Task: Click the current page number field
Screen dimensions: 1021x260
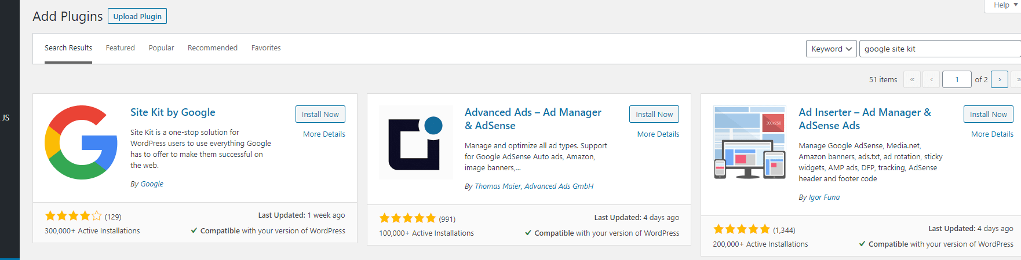Action: tap(957, 79)
